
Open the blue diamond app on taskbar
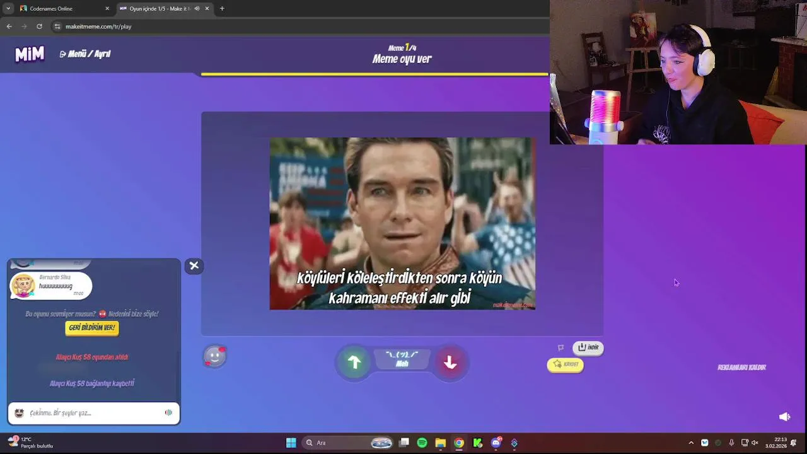click(x=514, y=443)
